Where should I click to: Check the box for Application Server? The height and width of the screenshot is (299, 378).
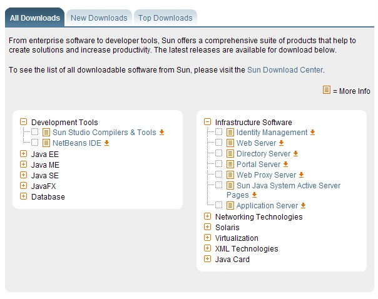pos(218,205)
